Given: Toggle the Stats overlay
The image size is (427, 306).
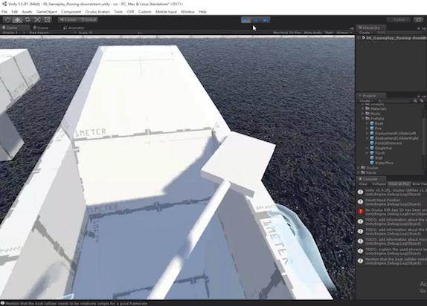Looking at the screenshot, I should pos(329,33).
